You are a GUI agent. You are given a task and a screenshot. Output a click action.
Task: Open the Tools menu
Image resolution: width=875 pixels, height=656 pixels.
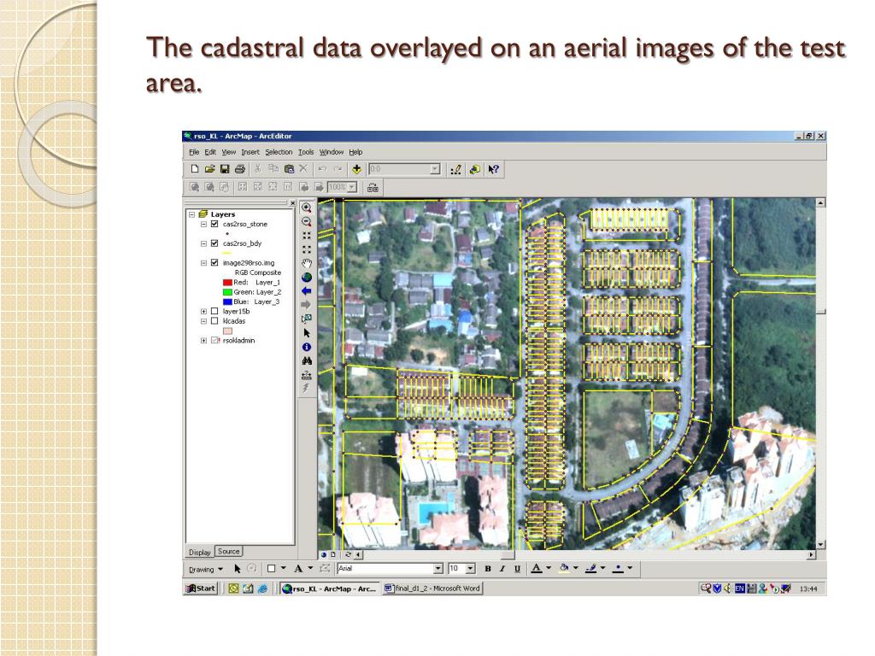[x=306, y=152]
